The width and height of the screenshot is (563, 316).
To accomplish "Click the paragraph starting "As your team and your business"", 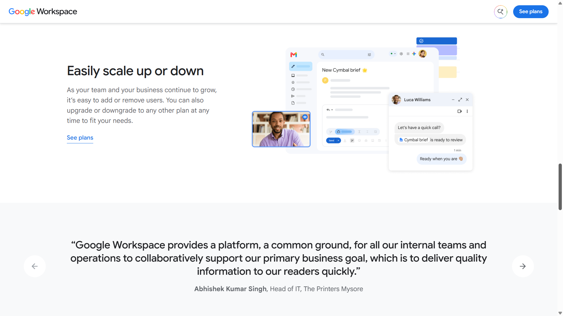I will tap(142, 105).
